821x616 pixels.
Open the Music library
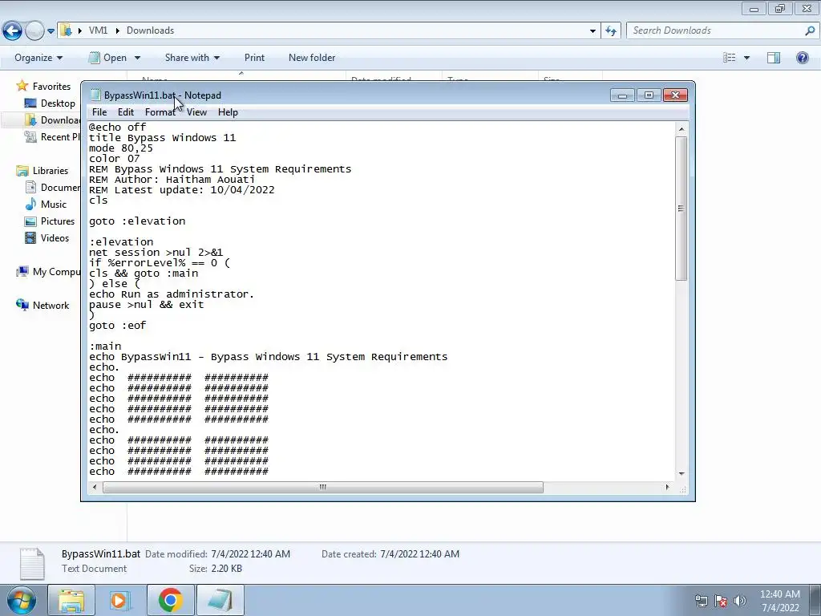pos(54,205)
